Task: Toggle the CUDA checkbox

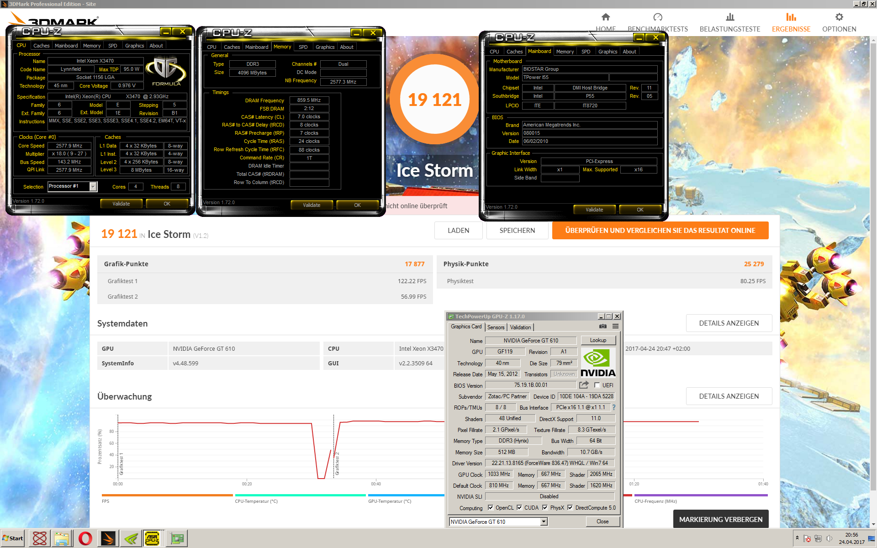Action: pyautogui.click(x=519, y=507)
